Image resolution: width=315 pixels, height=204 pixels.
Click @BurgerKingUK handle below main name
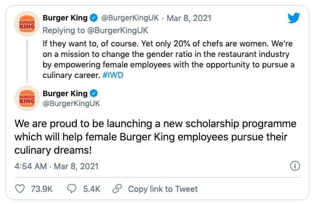(71, 103)
